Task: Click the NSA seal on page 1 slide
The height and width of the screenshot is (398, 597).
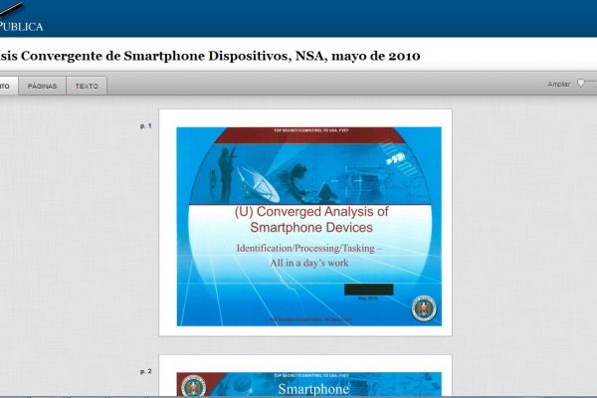Action: 424,308
